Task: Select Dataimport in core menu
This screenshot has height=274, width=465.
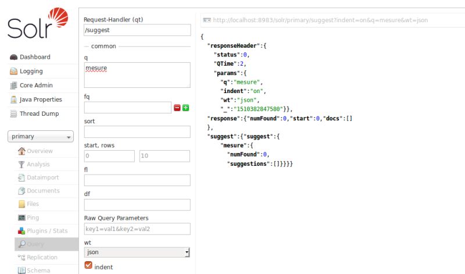Action: click(42, 177)
